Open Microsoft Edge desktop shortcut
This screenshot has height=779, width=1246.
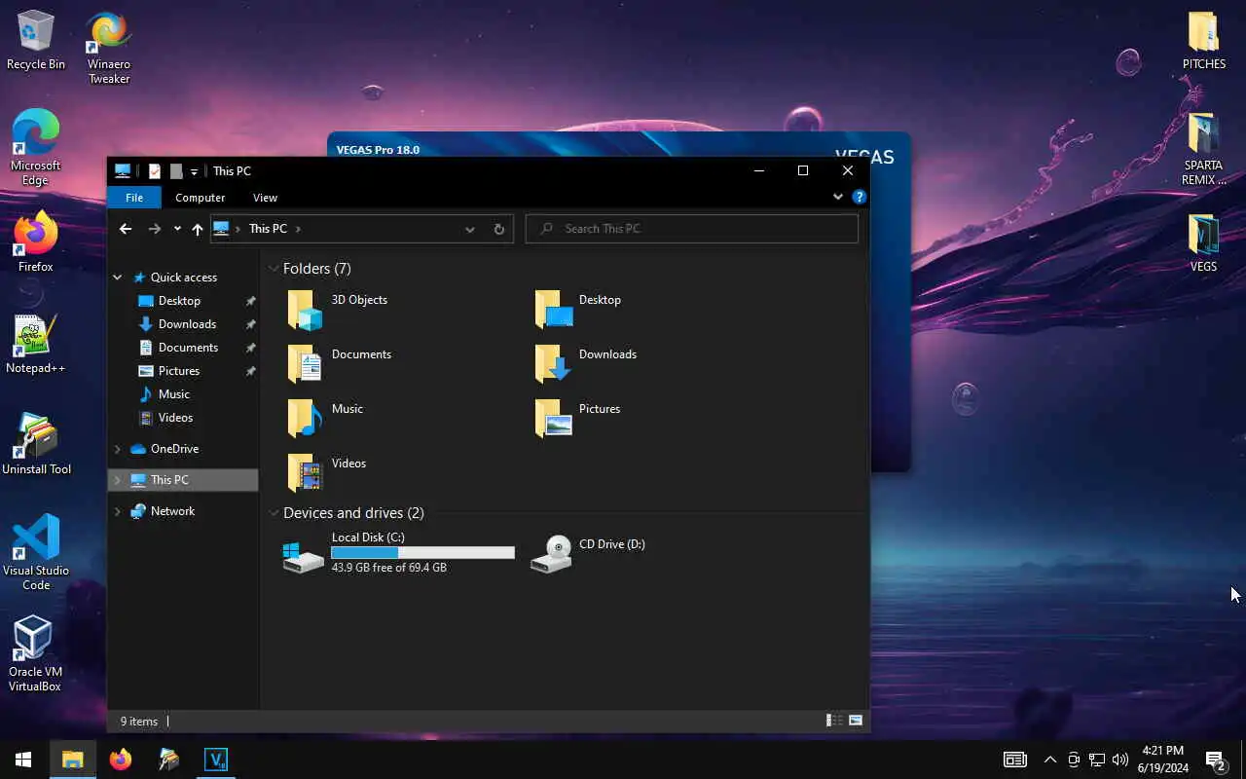pos(35,147)
